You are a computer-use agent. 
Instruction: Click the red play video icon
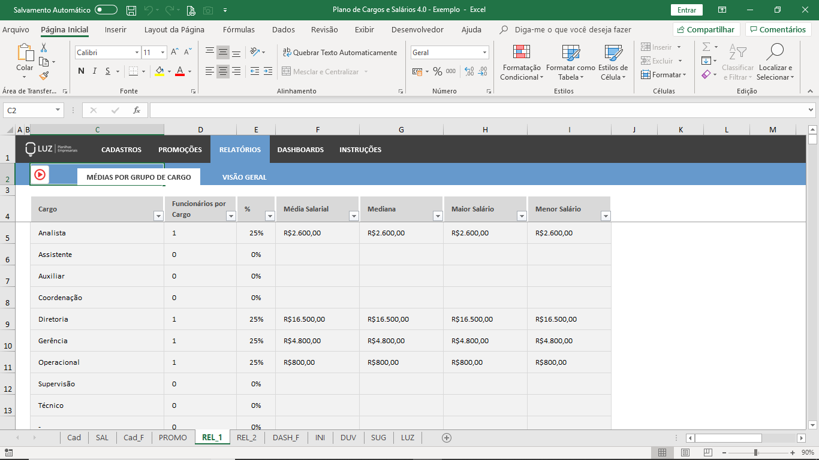pos(40,175)
